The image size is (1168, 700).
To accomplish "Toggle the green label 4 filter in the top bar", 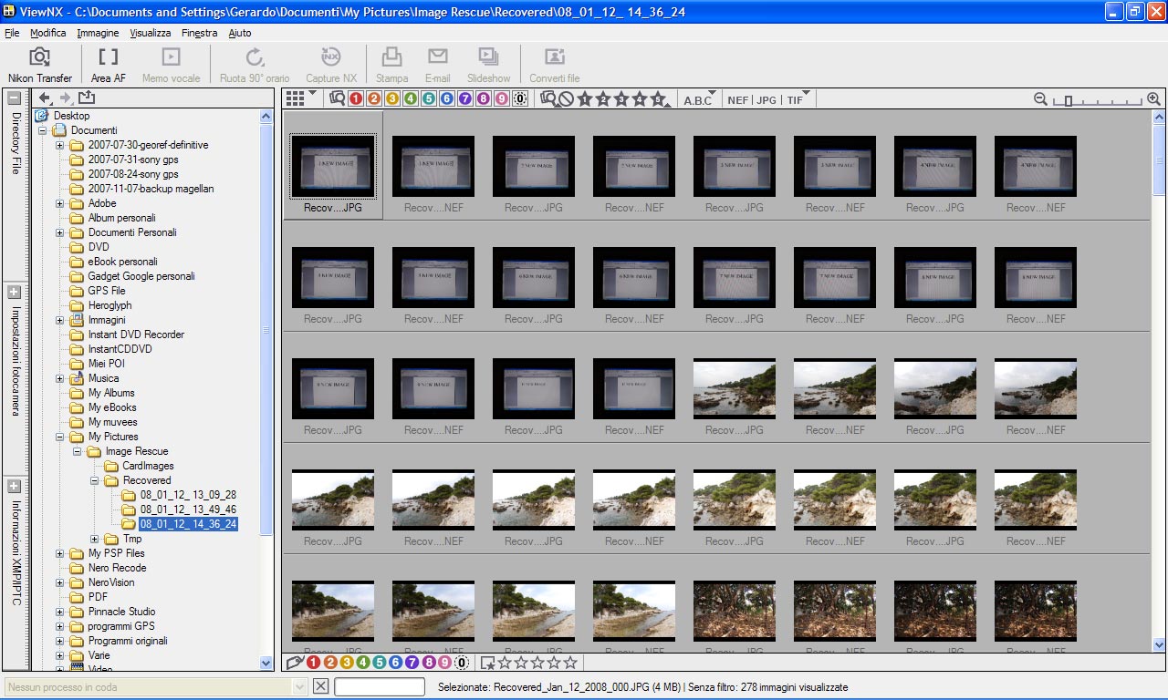I will coord(411,99).
